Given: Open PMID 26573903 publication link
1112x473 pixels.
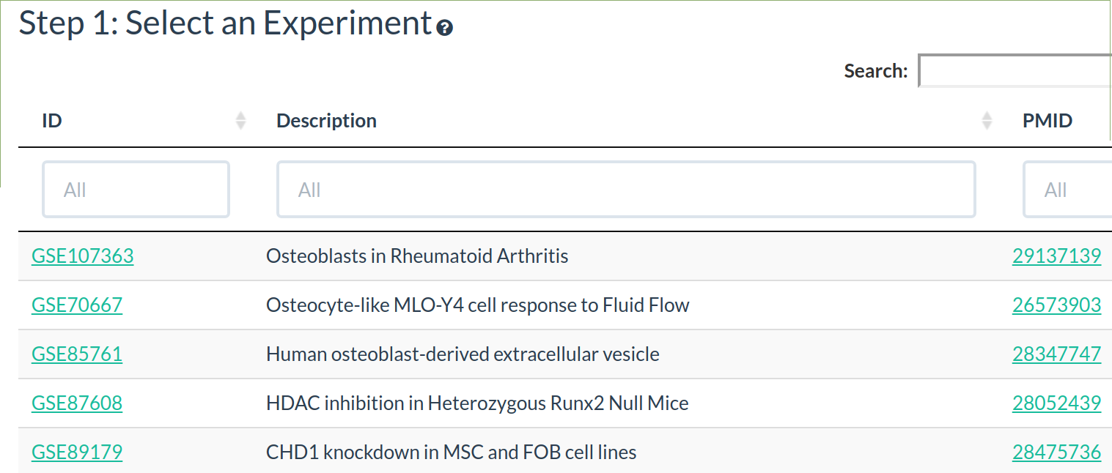Looking at the screenshot, I should point(1056,305).
